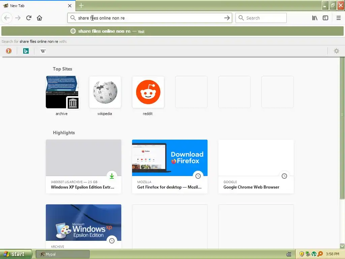Screen dimensions: 345x259
Task: Toggle the sidebar view icon
Action: click(x=325, y=18)
